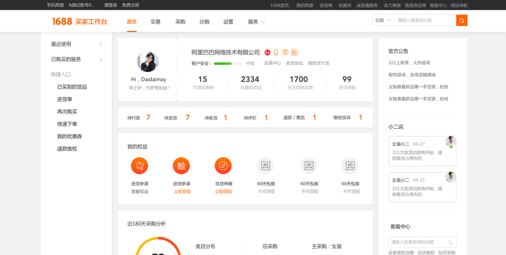This screenshot has height=255, width=506.
Task: Open 发票中心 link
Action: pyautogui.click(x=273, y=63)
